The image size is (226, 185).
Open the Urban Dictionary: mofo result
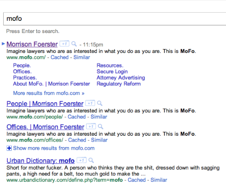point(40,161)
